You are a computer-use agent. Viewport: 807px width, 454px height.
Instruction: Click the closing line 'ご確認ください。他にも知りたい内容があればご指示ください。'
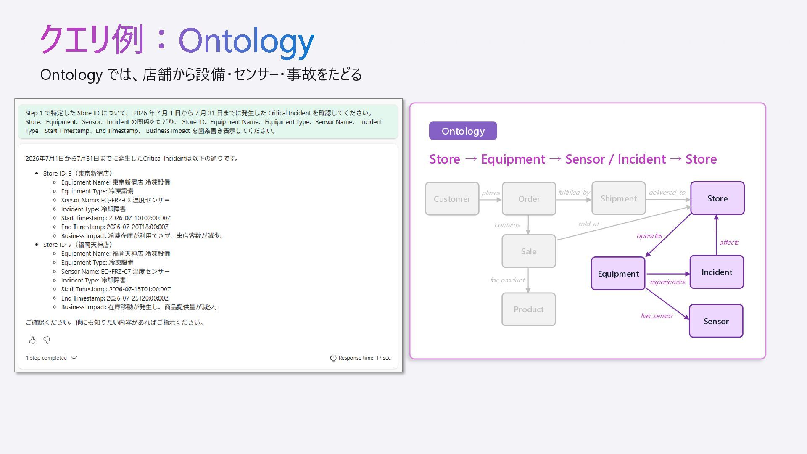click(116, 322)
